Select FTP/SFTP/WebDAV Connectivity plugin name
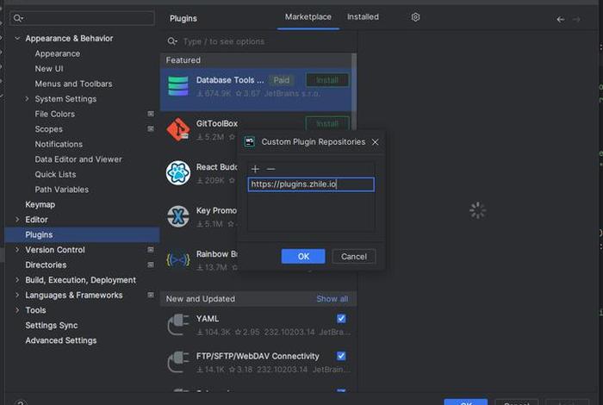 258,356
